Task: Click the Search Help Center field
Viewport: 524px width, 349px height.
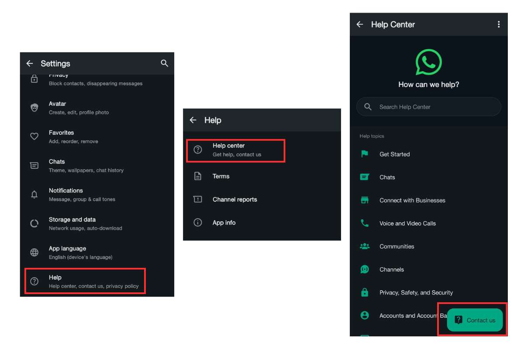Action: 429,107
